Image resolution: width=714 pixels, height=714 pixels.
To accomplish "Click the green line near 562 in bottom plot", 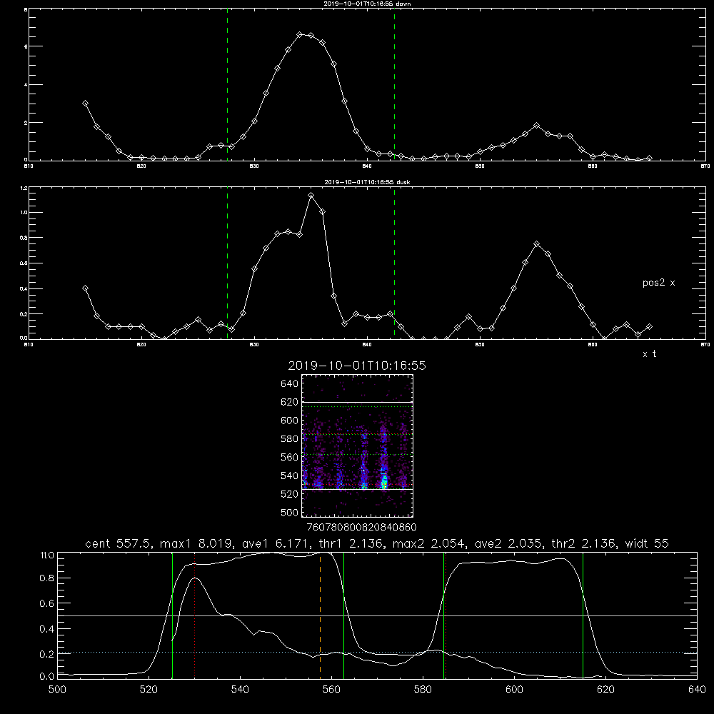I will click(344, 615).
